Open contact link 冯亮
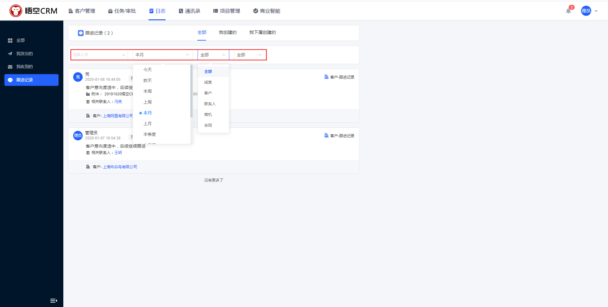Image resolution: width=608 pixels, height=307 pixels. (x=118, y=102)
